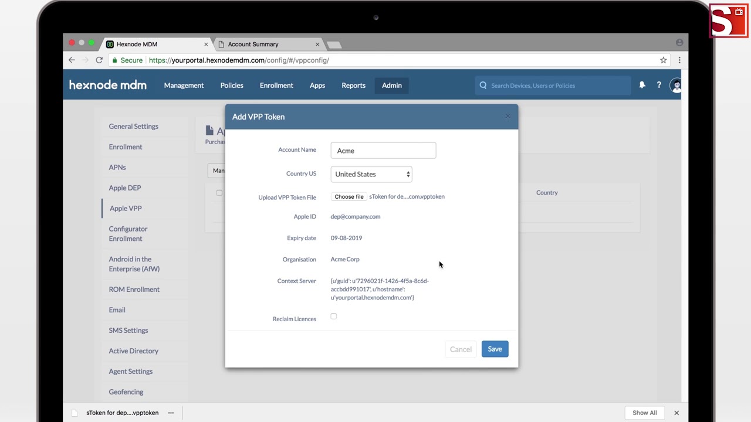This screenshot has height=422, width=751.
Task: Open Geofencing in the sidebar
Action: tap(126, 392)
